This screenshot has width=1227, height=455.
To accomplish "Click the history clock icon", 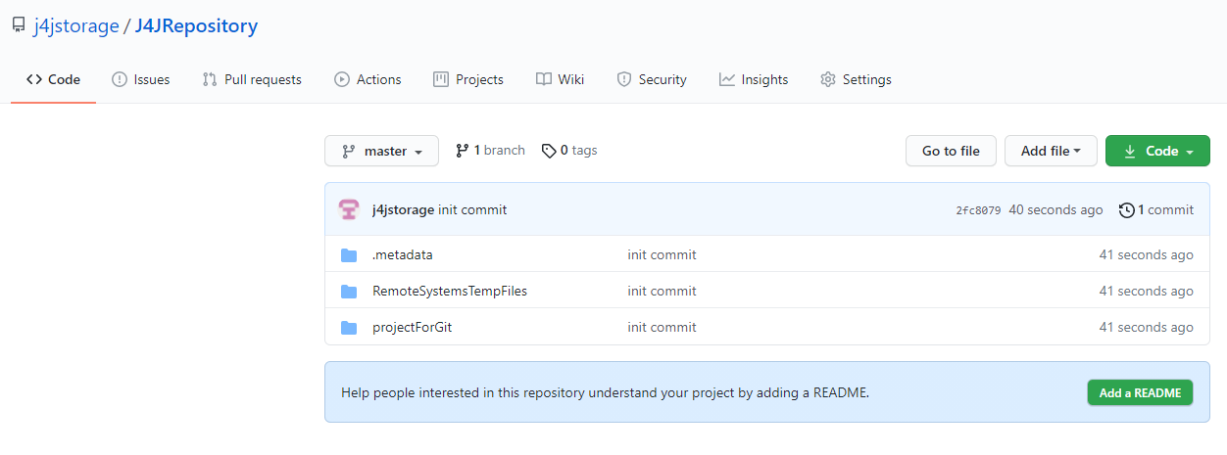I will click(1126, 209).
